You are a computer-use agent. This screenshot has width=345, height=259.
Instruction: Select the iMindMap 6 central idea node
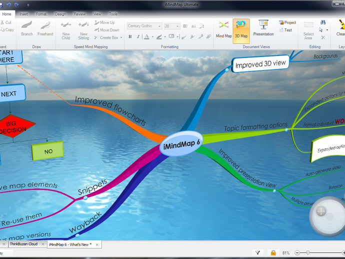point(181,143)
